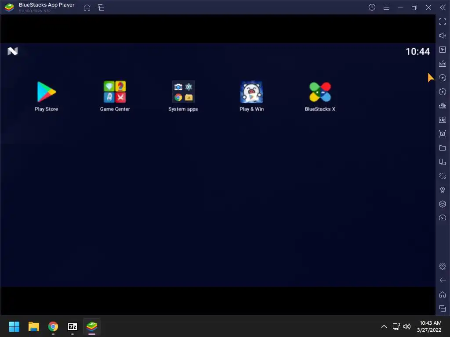
Task: Click the taskbar speaker volume icon
Action: pos(407,326)
